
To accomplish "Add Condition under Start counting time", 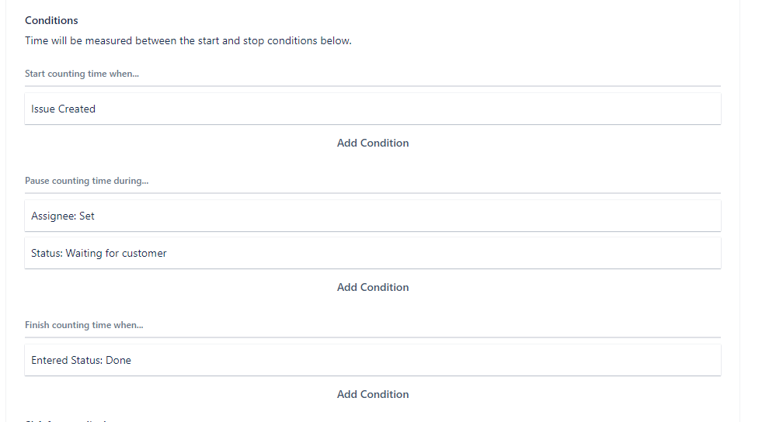I will click(x=373, y=143).
